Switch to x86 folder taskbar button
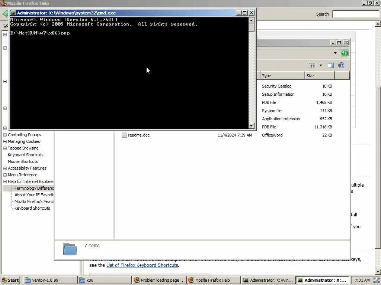Image resolution: width=381 pixels, height=285 pixels. [105, 280]
